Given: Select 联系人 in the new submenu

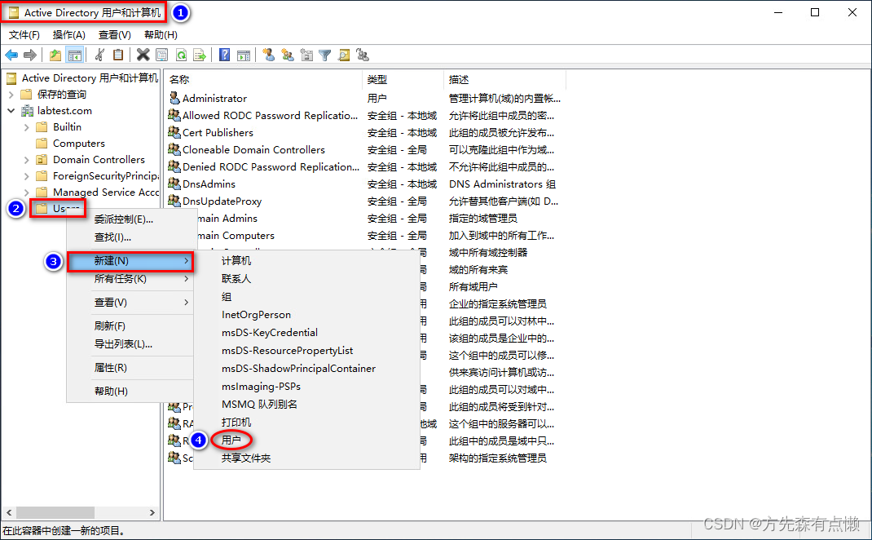Looking at the screenshot, I should pyautogui.click(x=236, y=278).
